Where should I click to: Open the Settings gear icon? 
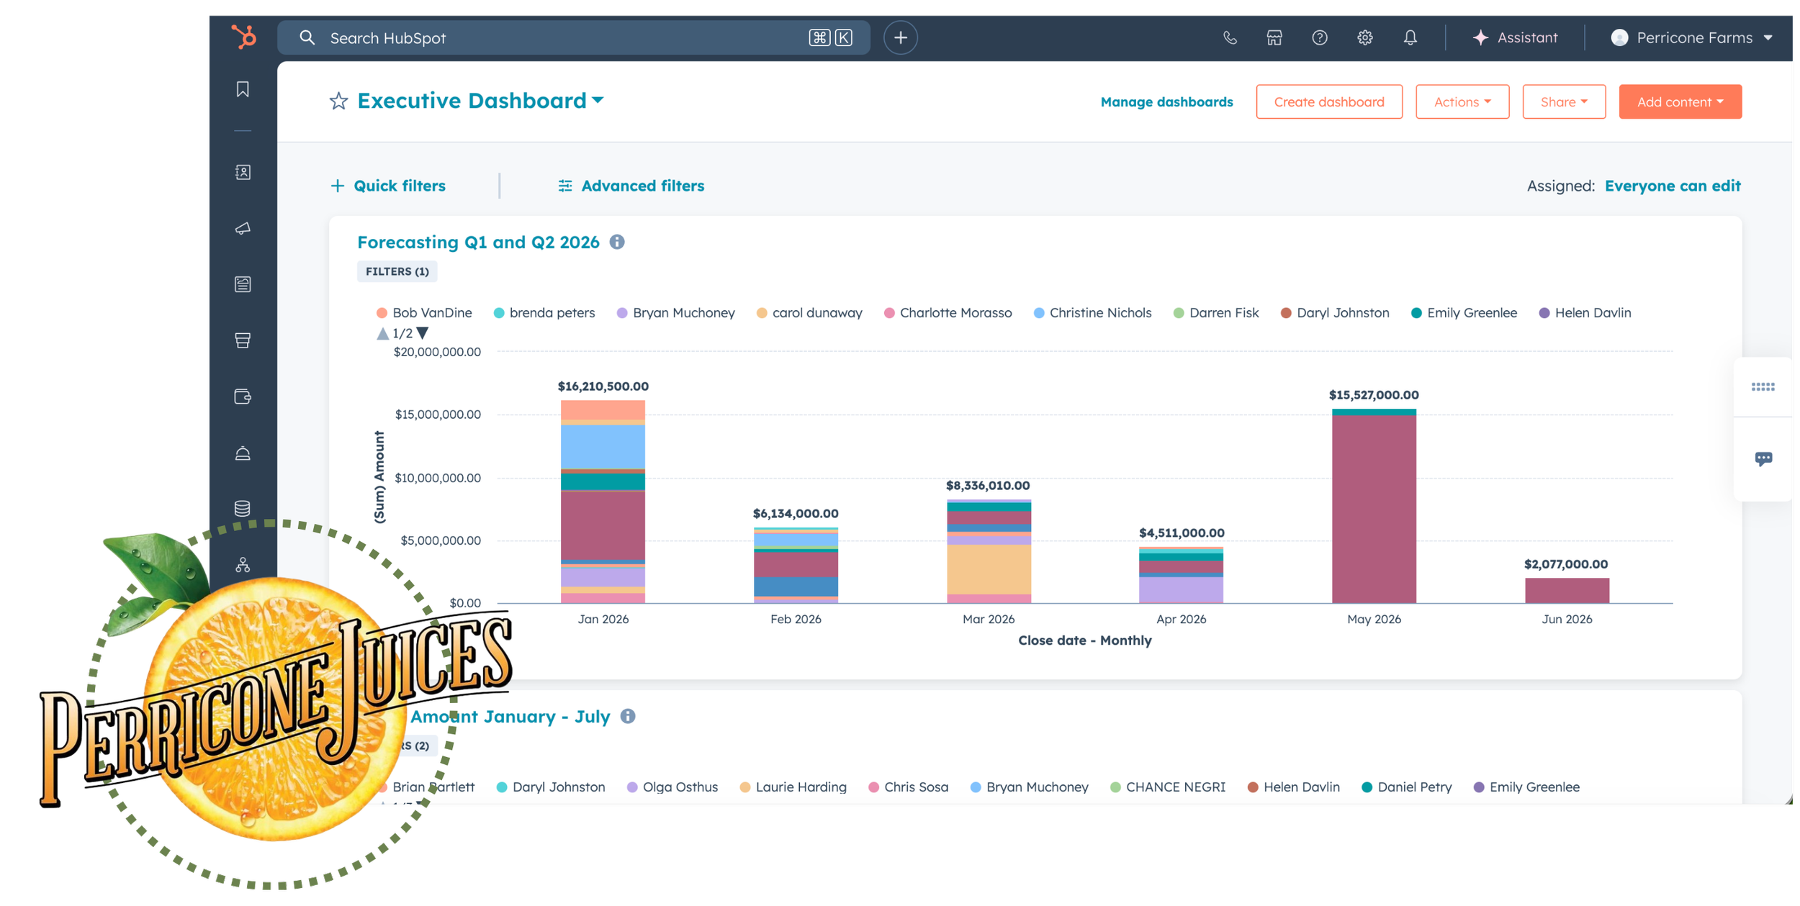point(1364,38)
